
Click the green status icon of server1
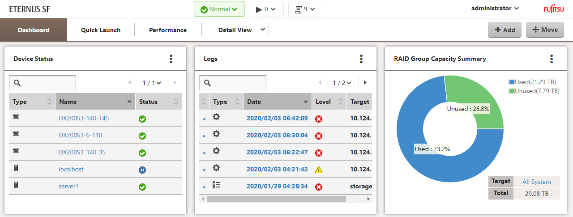tap(142, 187)
